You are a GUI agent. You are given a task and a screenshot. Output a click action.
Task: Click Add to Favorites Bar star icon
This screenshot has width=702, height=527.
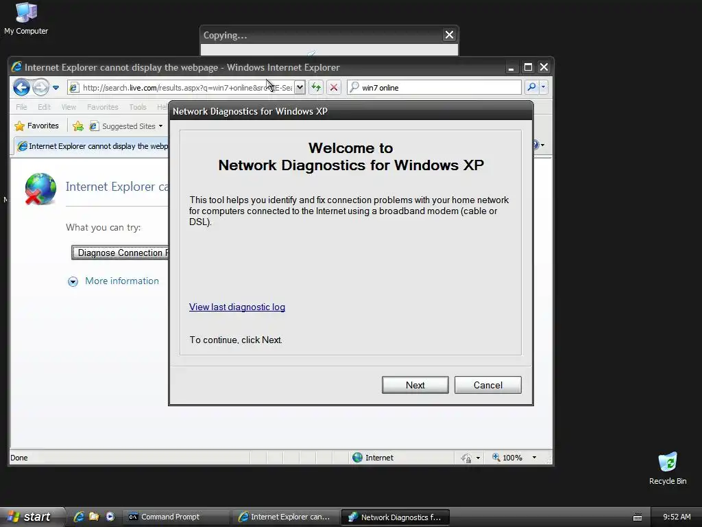pos(78,126)
